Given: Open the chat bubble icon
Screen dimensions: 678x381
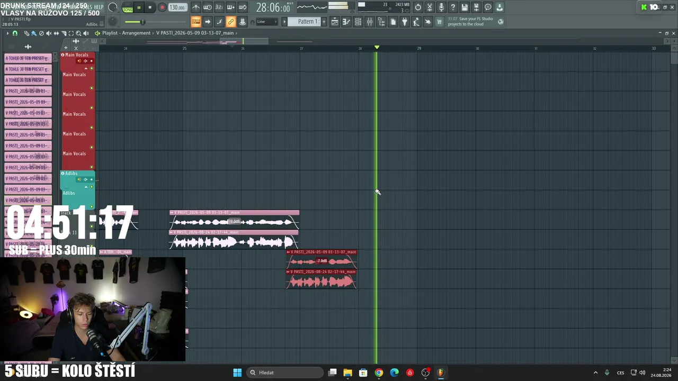Looking at the screenshot, I should pos(488,7).
